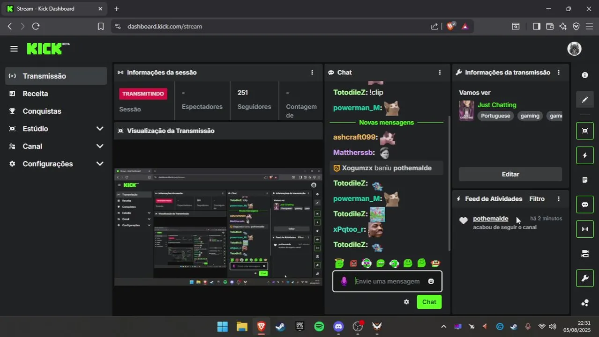
Task: Click the Novas mensagens divider in chat
Action: click(x=386, y=122)
